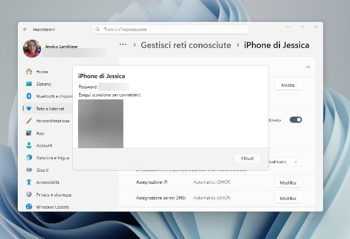Open the breadcrumb ellipsis menu
This screenshot has width=350, height=239.
click(123, 44)
